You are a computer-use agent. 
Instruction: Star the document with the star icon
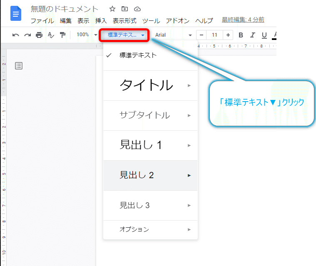pyautogui.click(x=112, y=9)
